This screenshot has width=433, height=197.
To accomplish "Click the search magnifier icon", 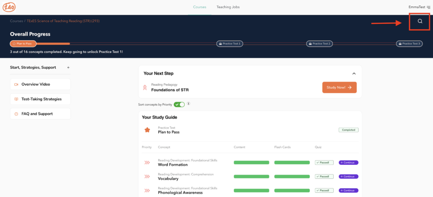I will [419, 22].
